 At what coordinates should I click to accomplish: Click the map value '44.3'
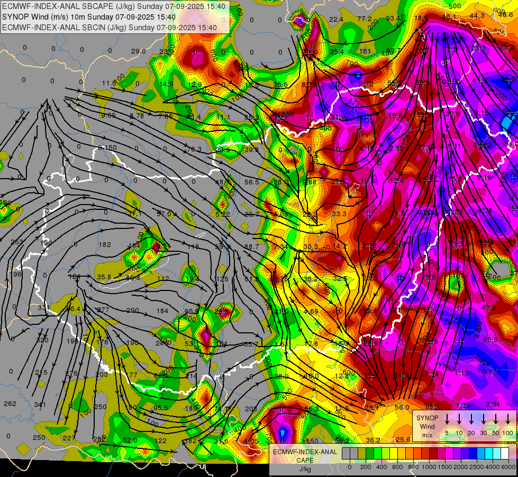pyautogui.click(x=477, y=15)
